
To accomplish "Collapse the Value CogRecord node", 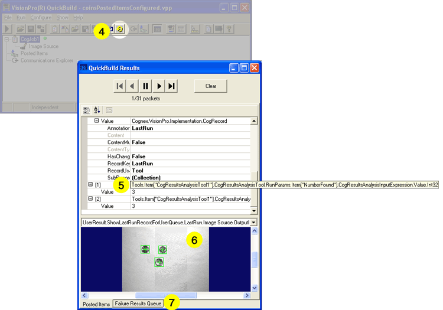I will (x=97, y=120).
